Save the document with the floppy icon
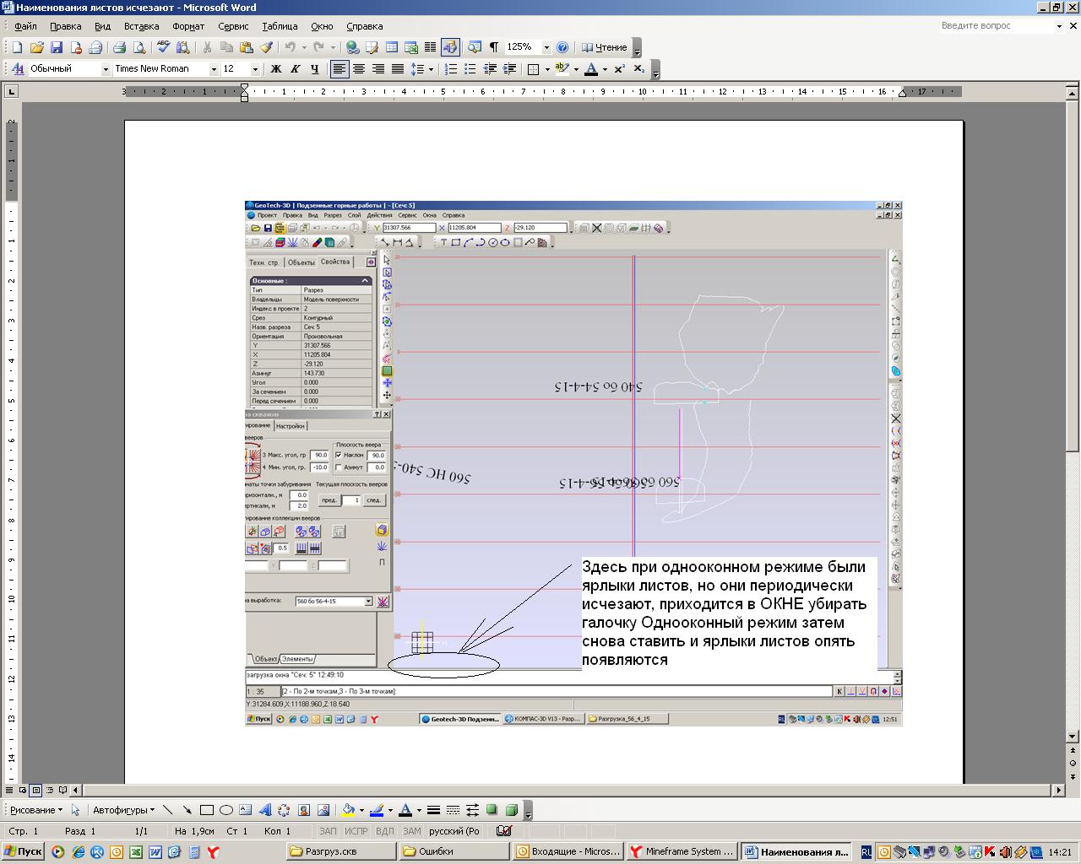The image size is (1081, 864). click(57, 47)
